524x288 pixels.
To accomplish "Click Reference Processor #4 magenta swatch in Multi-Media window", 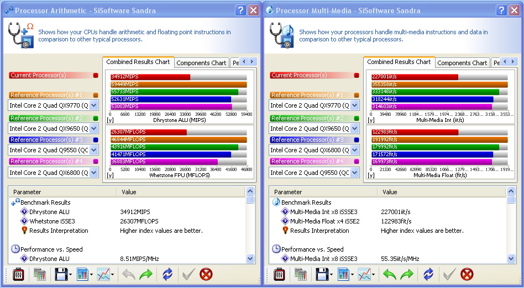I will 357,161.
